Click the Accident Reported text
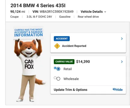The image size is (130, 108). pos(74,46)
